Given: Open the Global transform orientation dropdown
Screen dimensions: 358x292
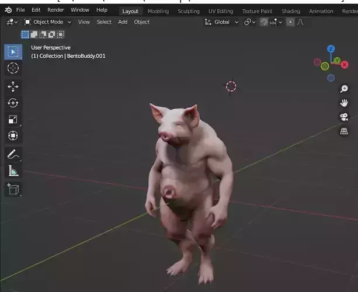Looking at the screenshot, I should [x=221, y=22].
